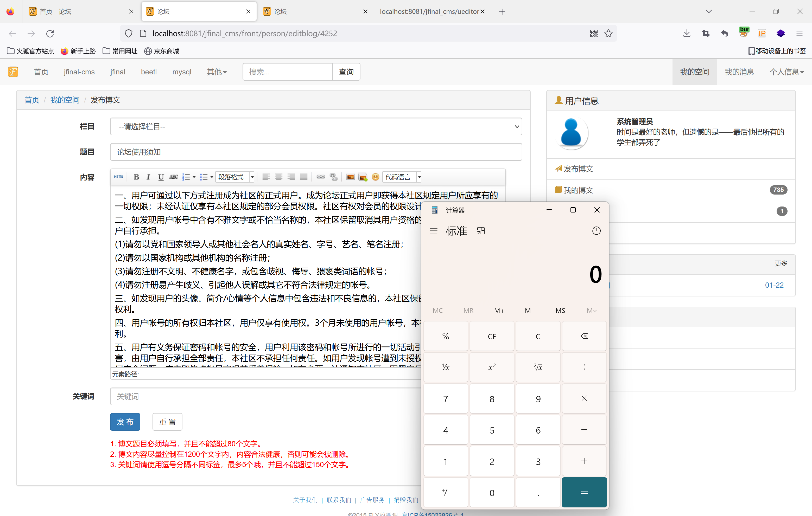Toggle calculator keep-on-top mode
Image resolution: width=812 pixels, height=516 pixels.
[x=481, y=231]
